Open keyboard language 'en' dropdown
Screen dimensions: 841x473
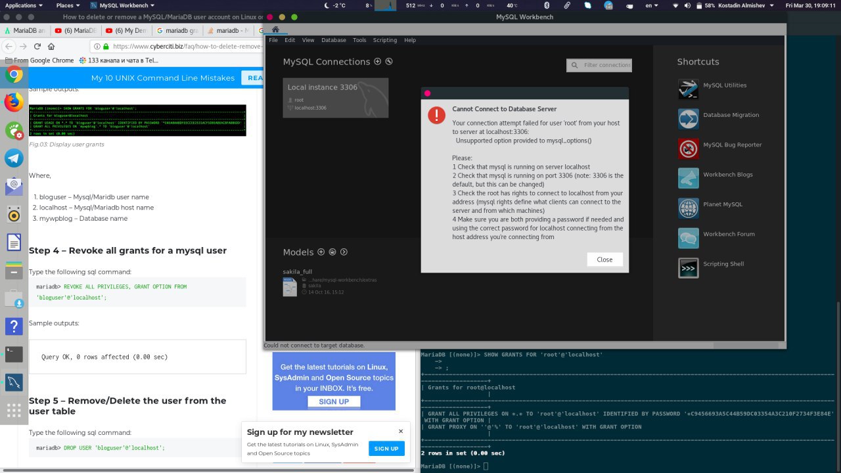coord(652,5)
